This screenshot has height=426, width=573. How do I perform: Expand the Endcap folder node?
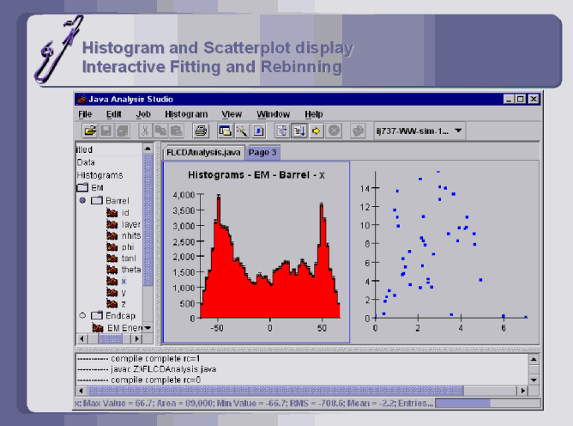[x=82, y=315]
